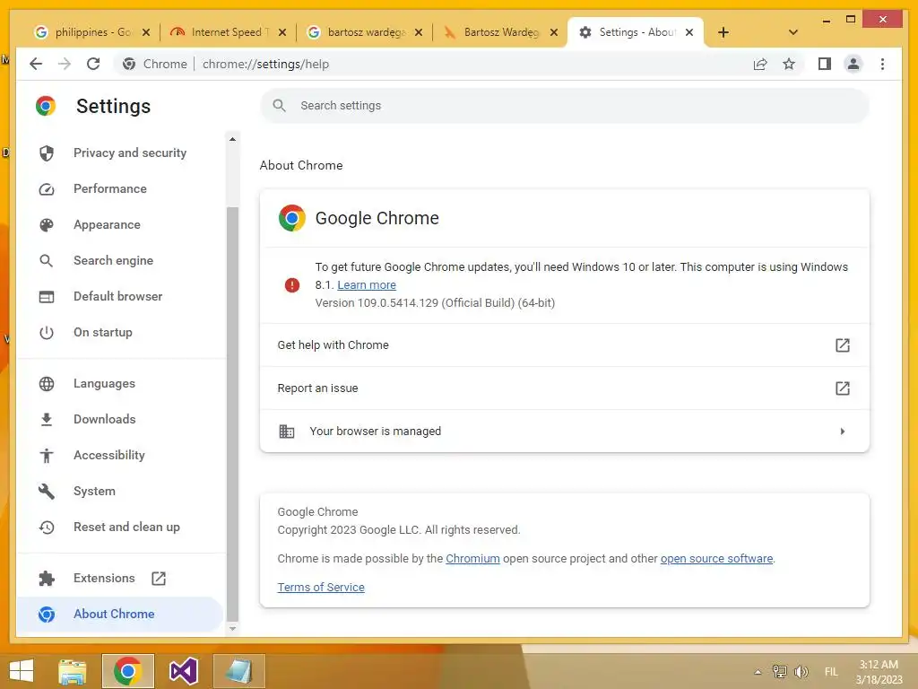
Task: Close the Internet Speed Test tab
Action: (x=282, y=32)
